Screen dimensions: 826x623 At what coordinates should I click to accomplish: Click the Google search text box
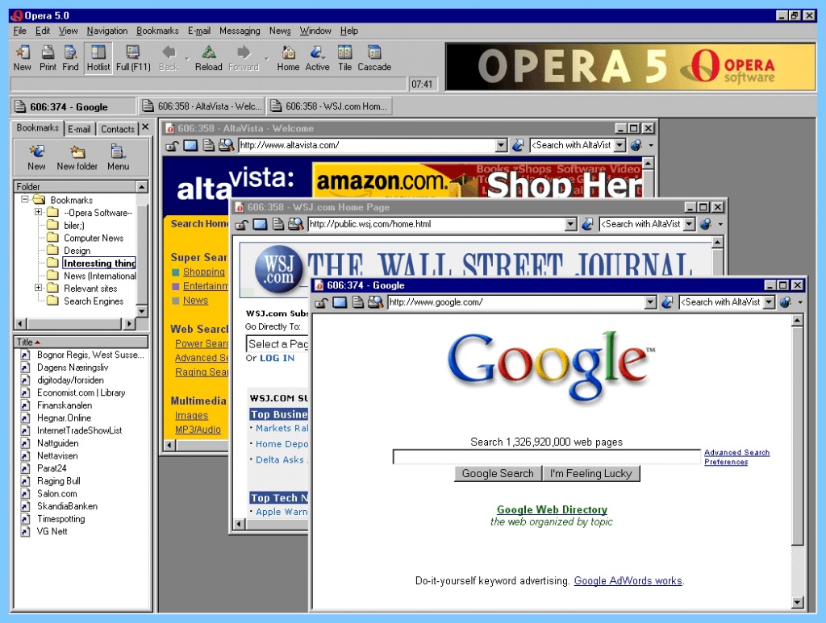(x=547, y=457)
